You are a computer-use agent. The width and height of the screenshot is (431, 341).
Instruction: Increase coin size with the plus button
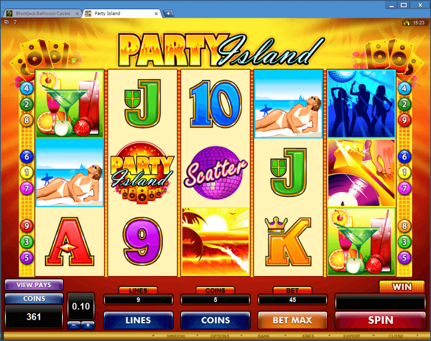point(88,325)
